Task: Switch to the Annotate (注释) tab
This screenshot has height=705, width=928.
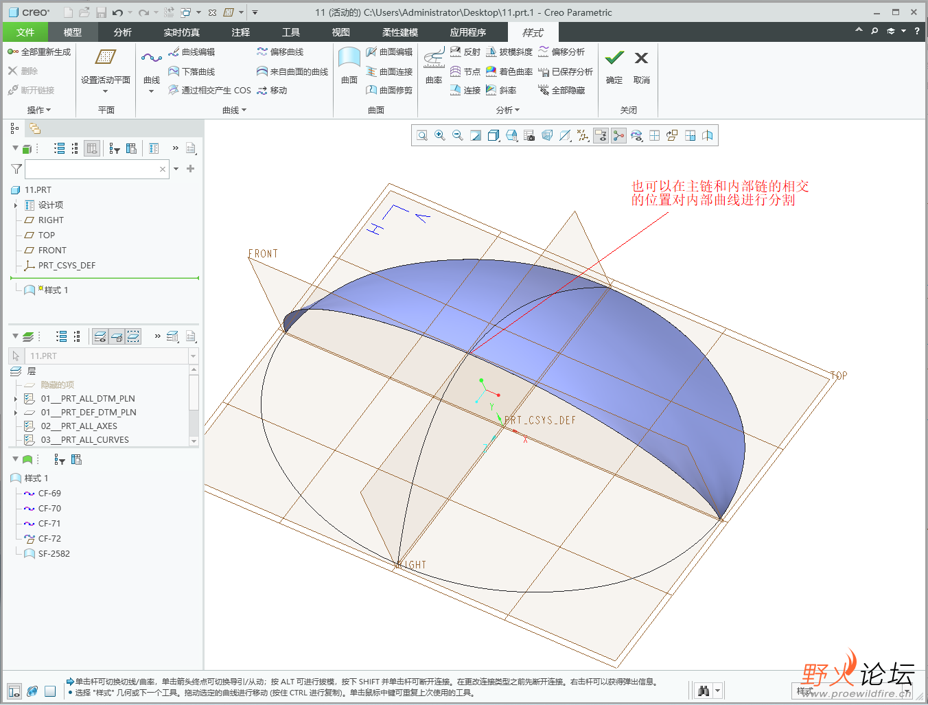Action: (x=241, y=32)
